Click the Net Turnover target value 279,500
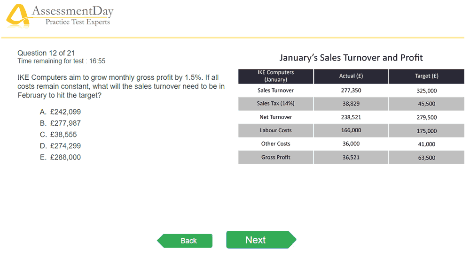This screenshot has width=470, height=258. 427,117
